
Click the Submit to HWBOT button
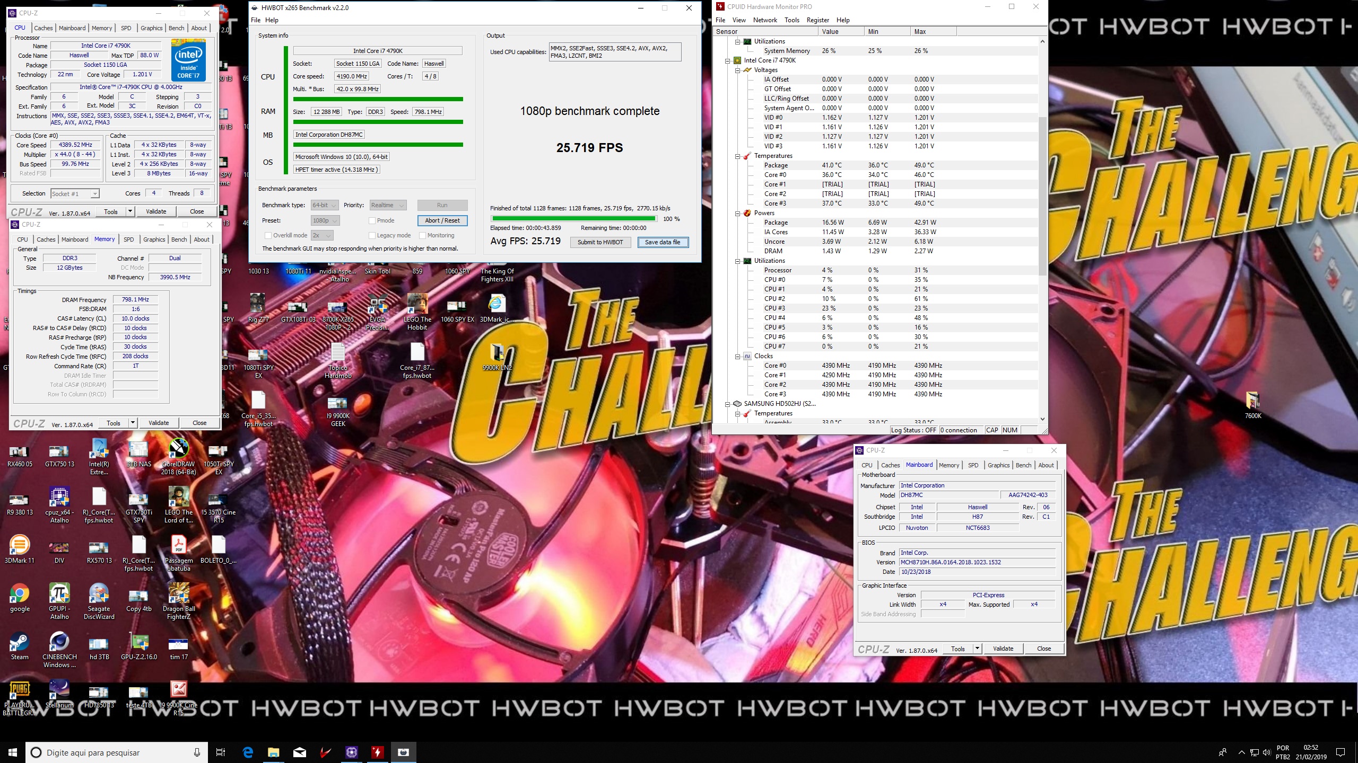coord(600,242)
